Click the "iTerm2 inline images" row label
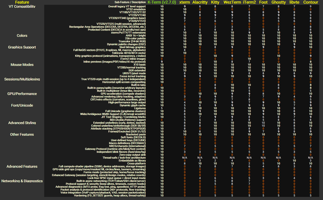Image resolution: width=323 pixels, height=200 pixels. pyautogui.click(x=133, y=59)
